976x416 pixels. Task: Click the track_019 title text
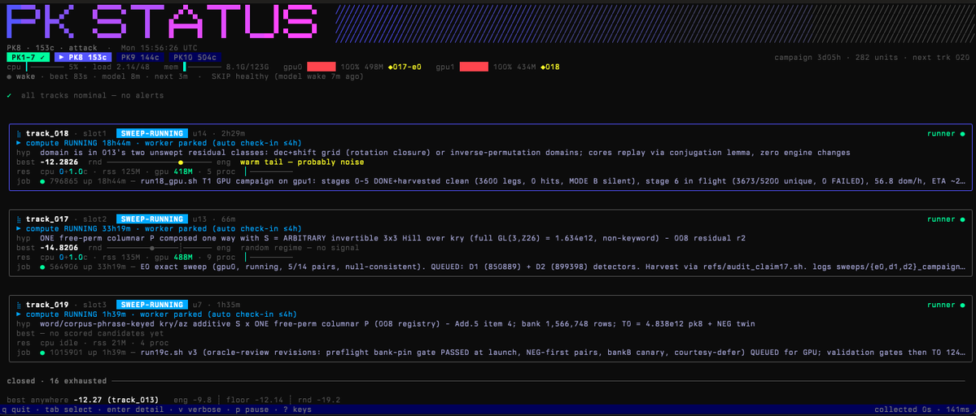coord(46,305)
